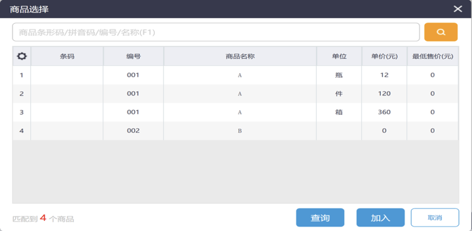Click the 最低售价(元) column header
Image resolution: width=472 pixels, height=231 pixels.
[432, 56]
